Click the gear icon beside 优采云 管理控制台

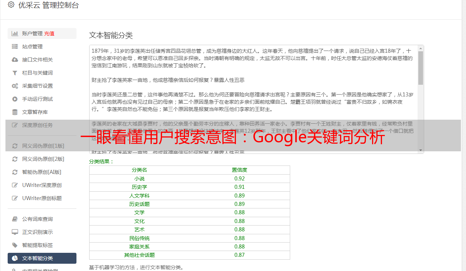(x=11, y=5)
